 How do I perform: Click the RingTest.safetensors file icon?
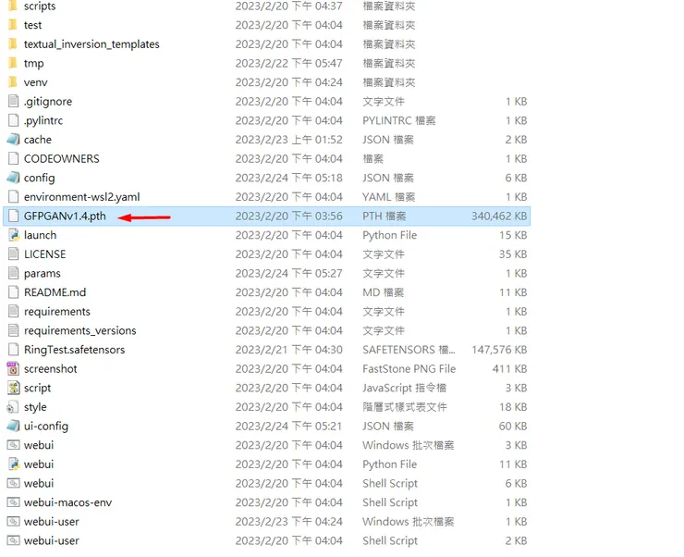(x=14, y=350)
